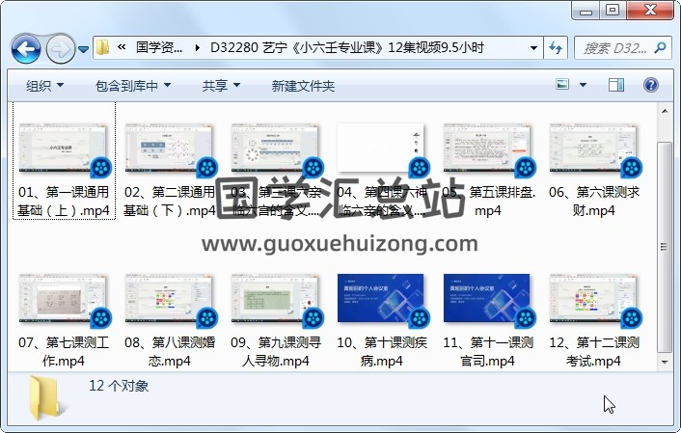Expand the hidden breadcrumb chevrons

pos(122,47)
